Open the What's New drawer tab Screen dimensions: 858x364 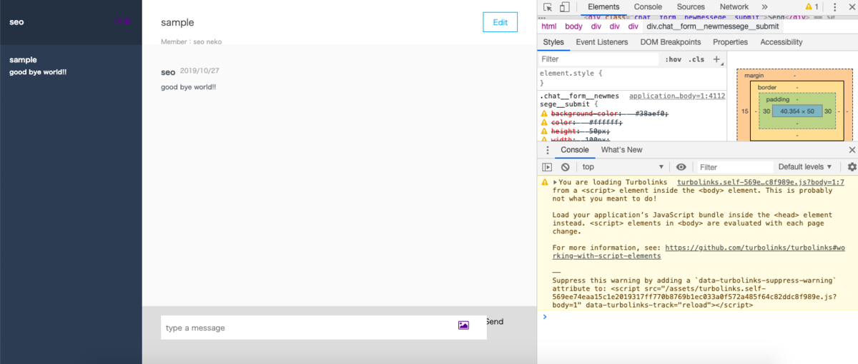point(621,150)
